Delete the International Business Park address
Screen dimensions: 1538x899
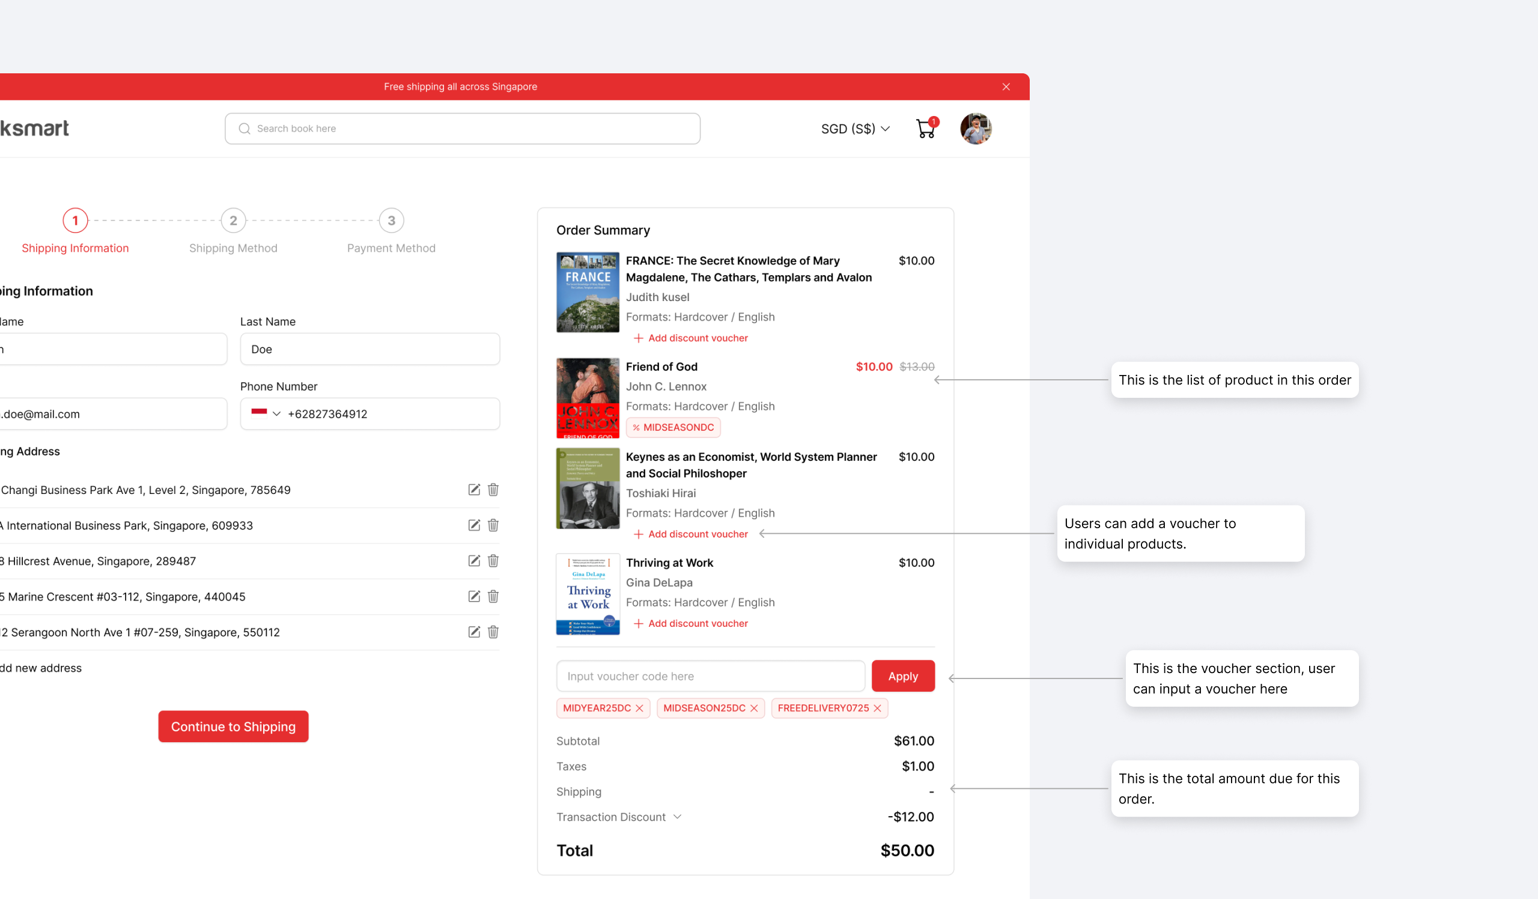(x=493, y=525)
